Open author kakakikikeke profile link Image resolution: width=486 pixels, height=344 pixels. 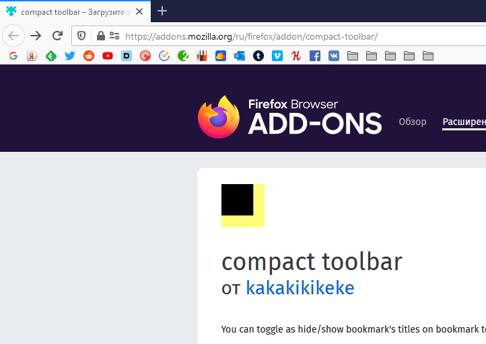pos(300,288)
